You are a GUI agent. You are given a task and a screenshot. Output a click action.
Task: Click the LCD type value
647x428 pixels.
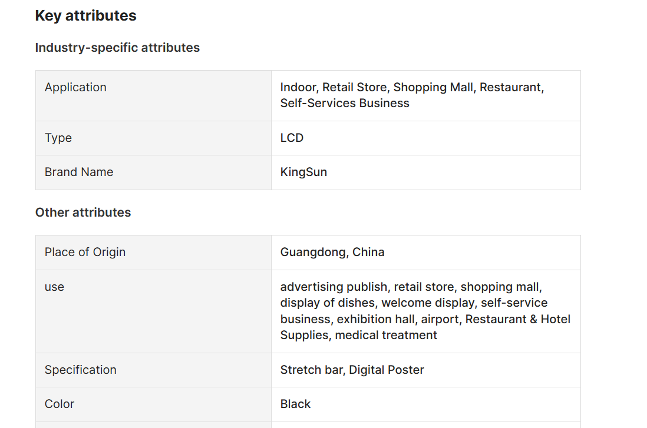(292, 138)
